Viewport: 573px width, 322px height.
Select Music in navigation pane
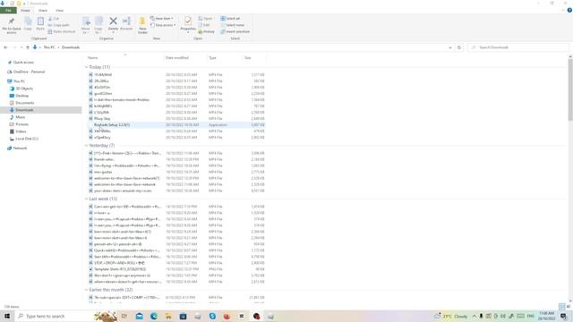[20, 117]
